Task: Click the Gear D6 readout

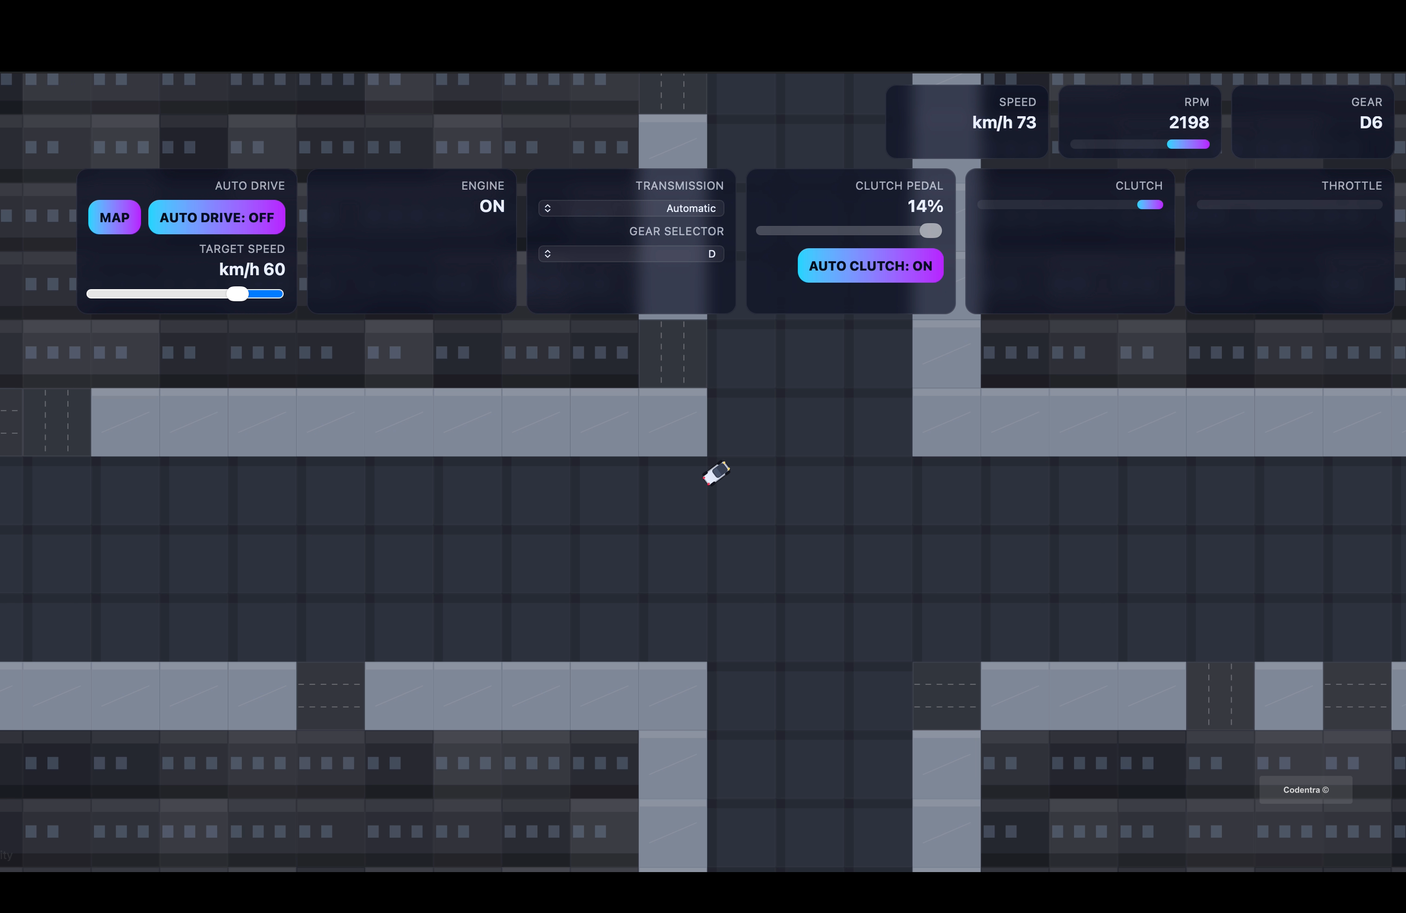Action: click(1371, 123)
